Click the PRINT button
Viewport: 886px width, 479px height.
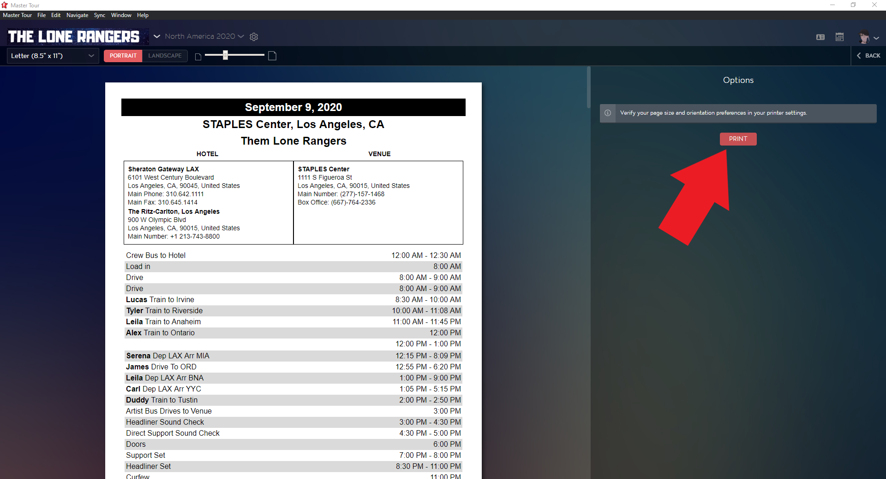738,139
